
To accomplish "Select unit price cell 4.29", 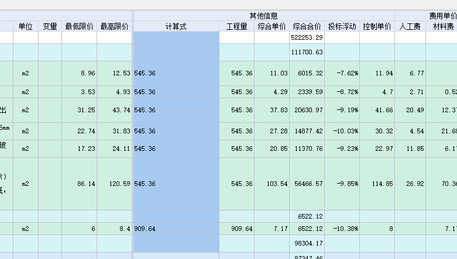I will point(272,92).
